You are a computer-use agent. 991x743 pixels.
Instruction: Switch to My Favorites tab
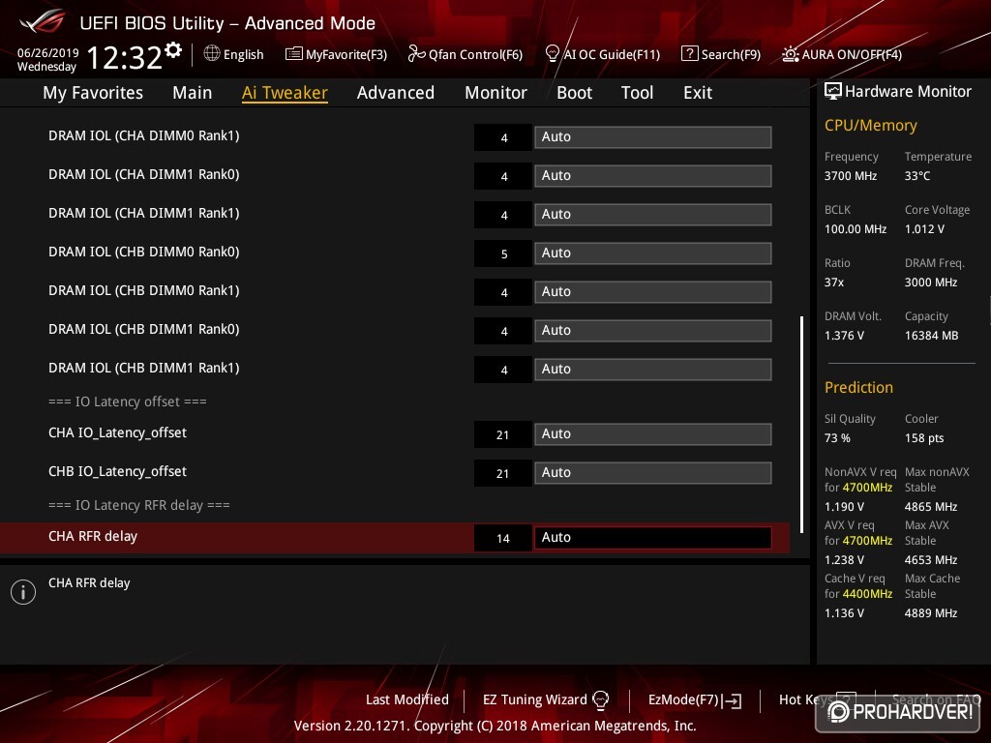pos(93,93)
